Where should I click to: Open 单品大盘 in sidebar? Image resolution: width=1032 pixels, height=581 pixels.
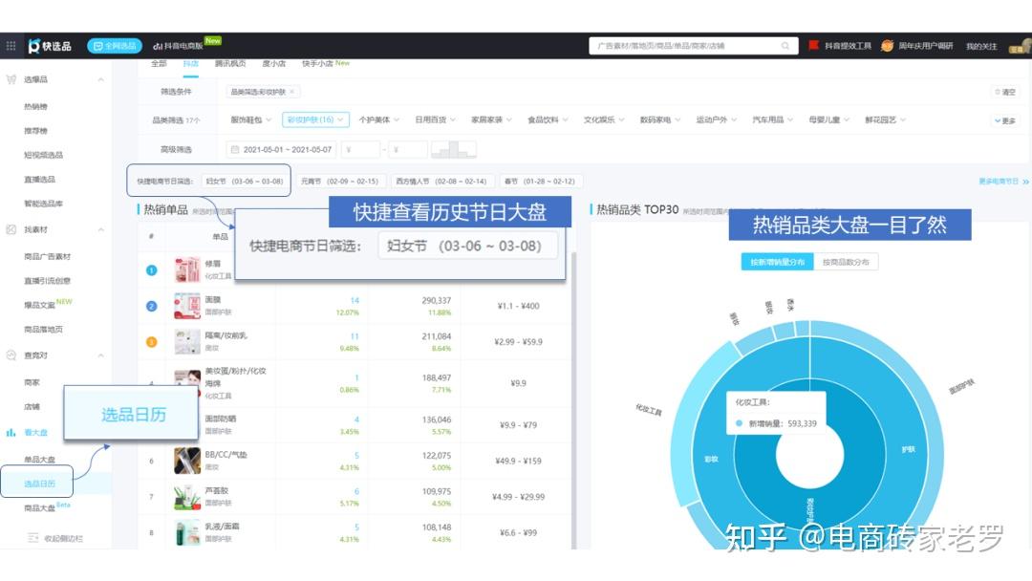pyautogui.click(x=39, y=460)
